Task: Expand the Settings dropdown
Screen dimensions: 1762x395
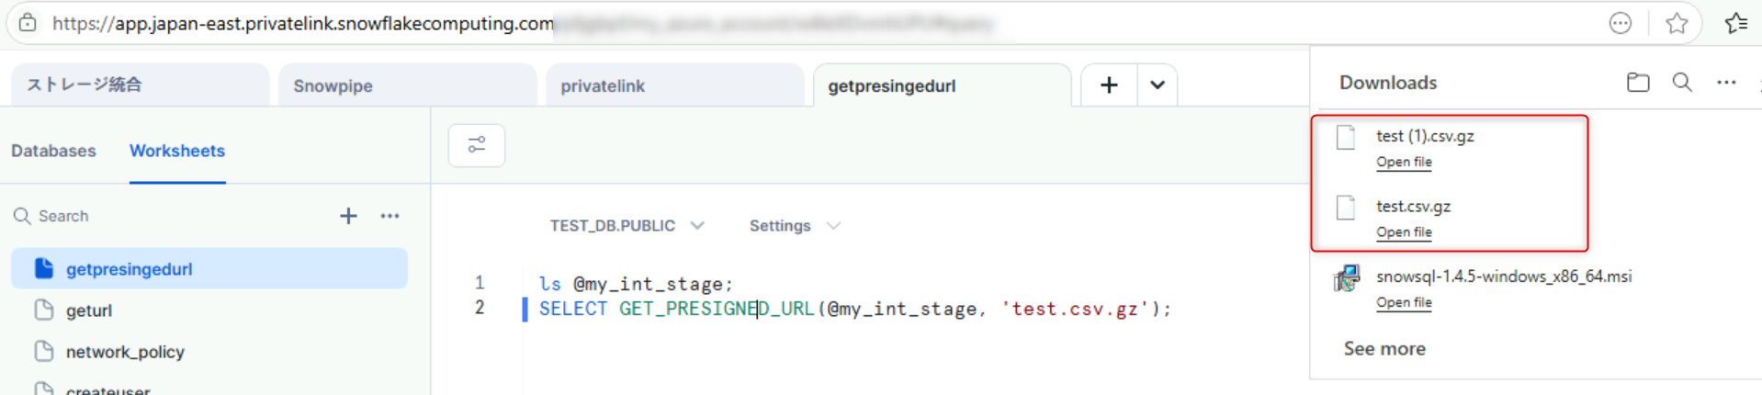Action: pyautogui.click(x=794, y=226)
